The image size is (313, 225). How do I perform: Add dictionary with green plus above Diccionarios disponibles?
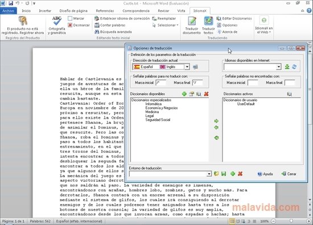(x=184, y=94)
